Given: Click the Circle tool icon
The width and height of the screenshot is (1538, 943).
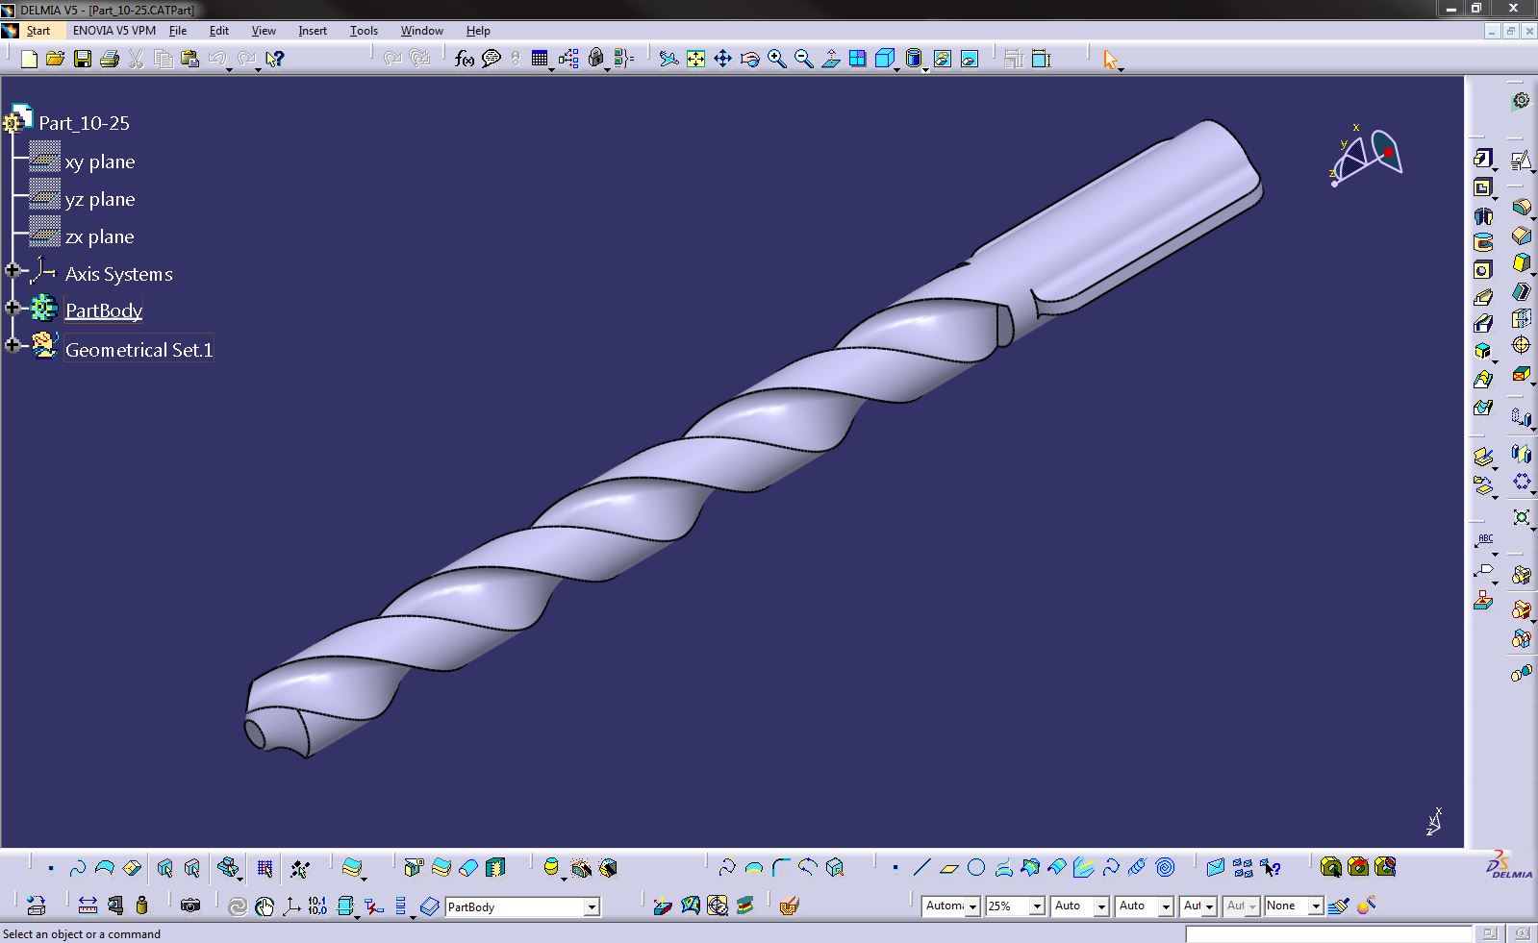Looking at the screenshot, I should pyautogui.click(x=976, y=868).
